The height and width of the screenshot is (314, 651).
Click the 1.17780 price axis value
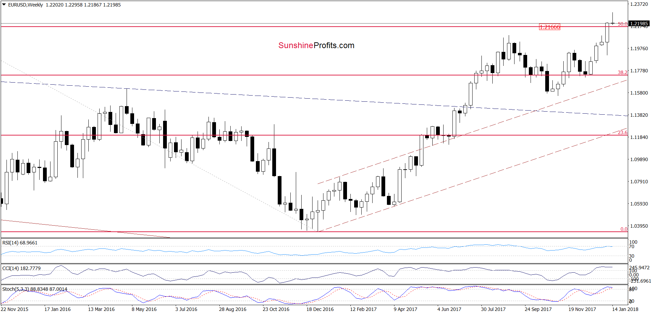(639, 71)
